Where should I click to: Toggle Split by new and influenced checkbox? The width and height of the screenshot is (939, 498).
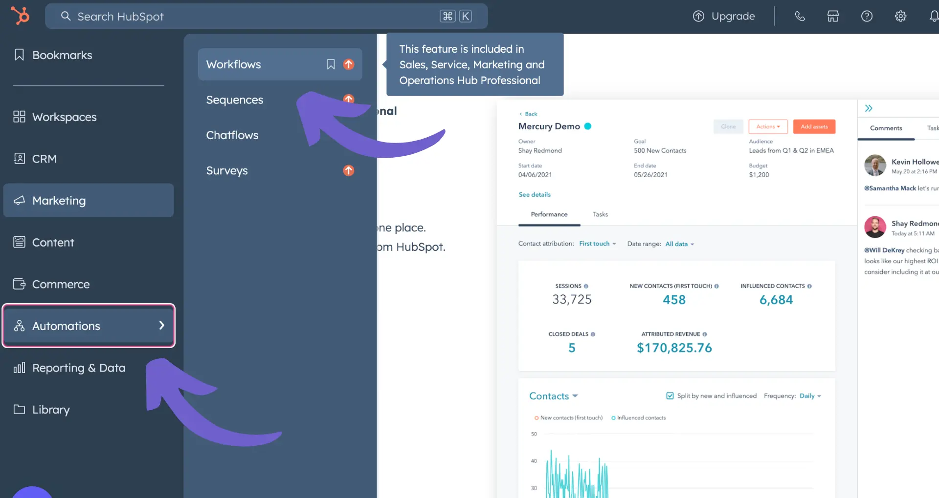coord(670,396)
